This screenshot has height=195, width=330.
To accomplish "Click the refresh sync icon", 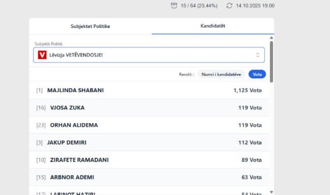I will [x=229, y=5].
